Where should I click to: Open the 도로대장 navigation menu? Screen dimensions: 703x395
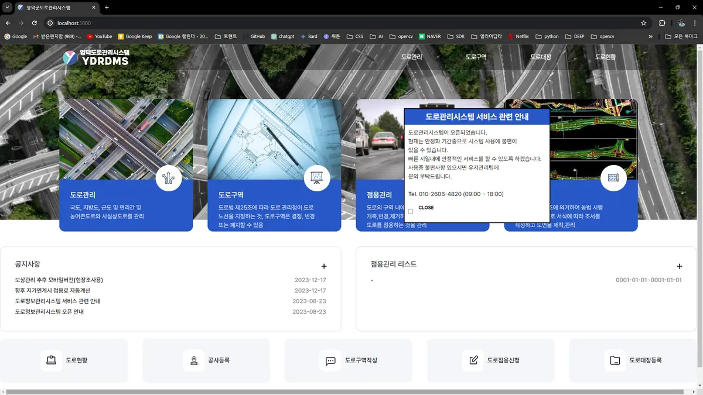[541, 57]
